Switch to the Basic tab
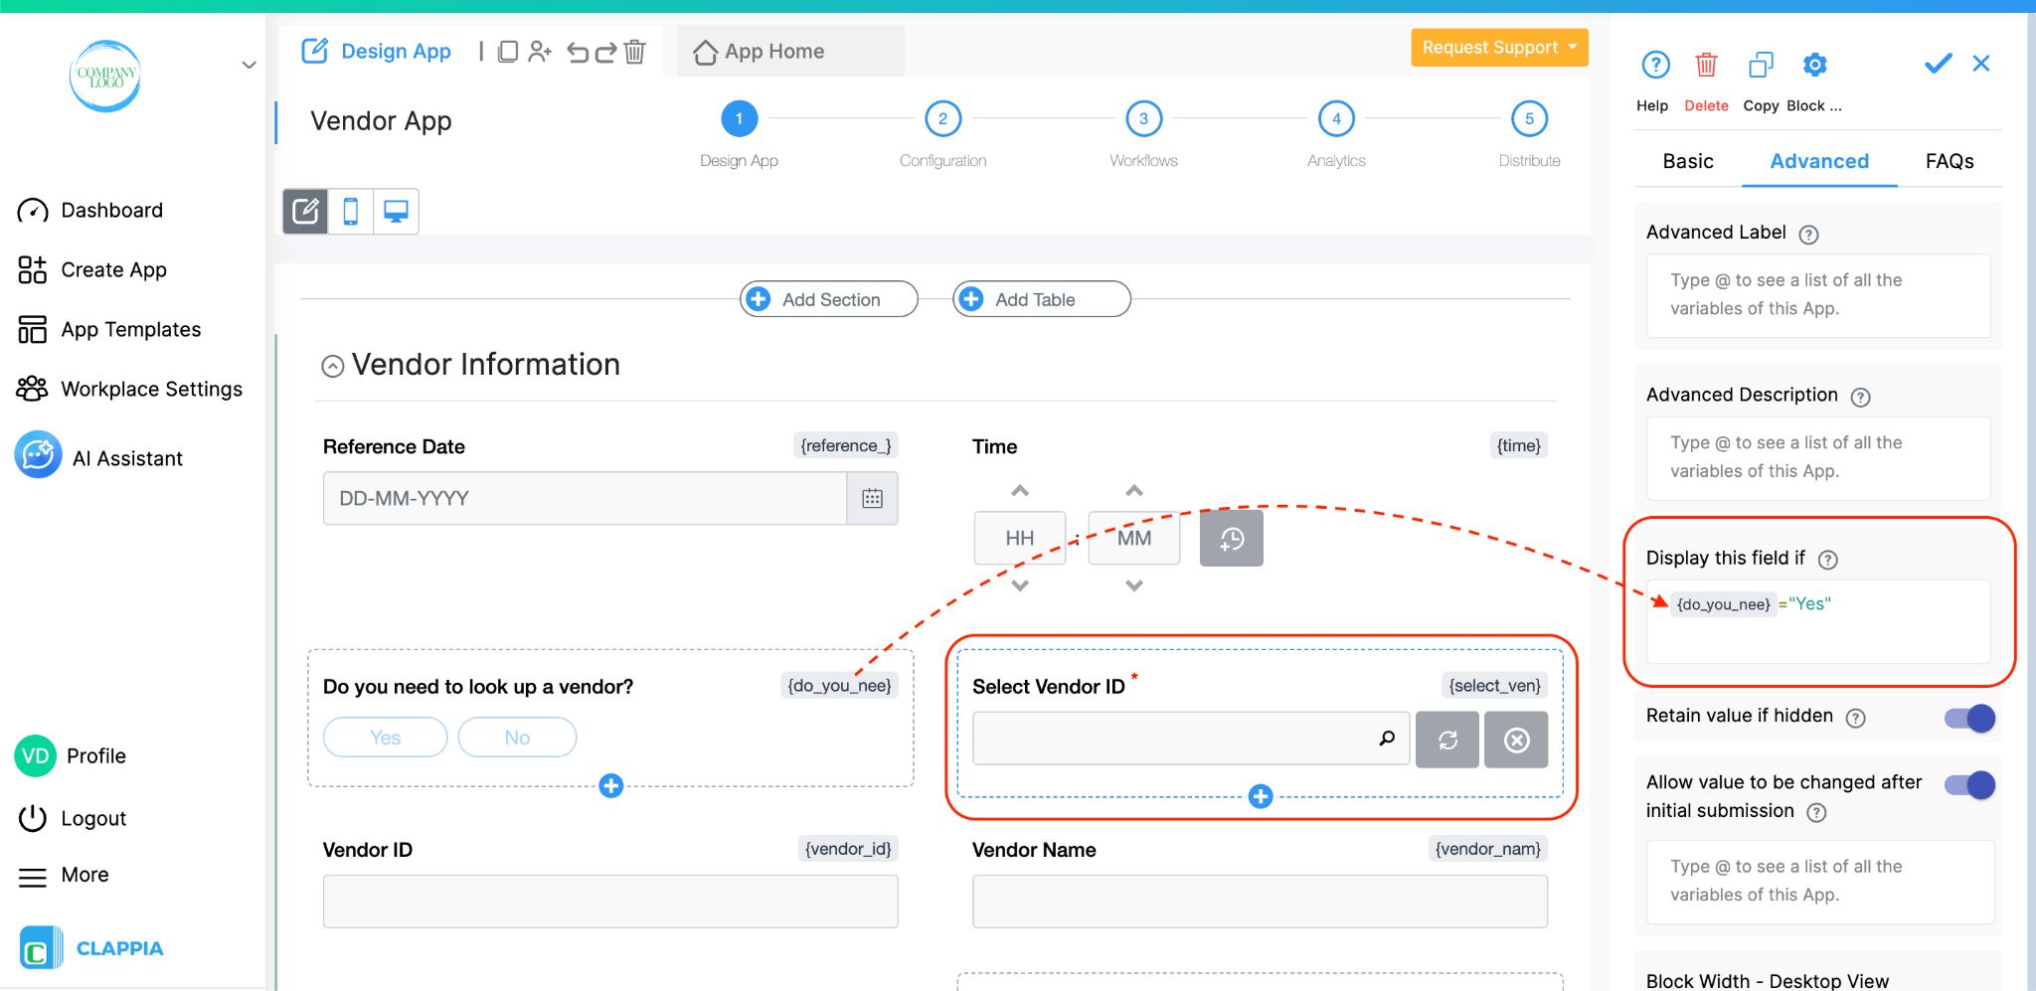The width and height of the screenshot is (2036, 991). pyautogui.click(x=1688, y=161)
